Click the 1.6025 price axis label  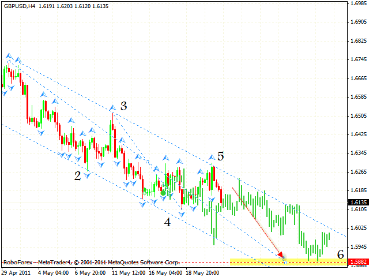click(x=359, y=228)
